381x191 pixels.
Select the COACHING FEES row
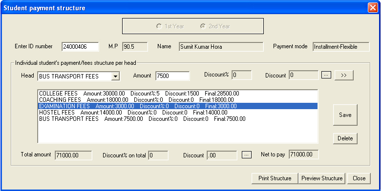(x=178, y=99)
